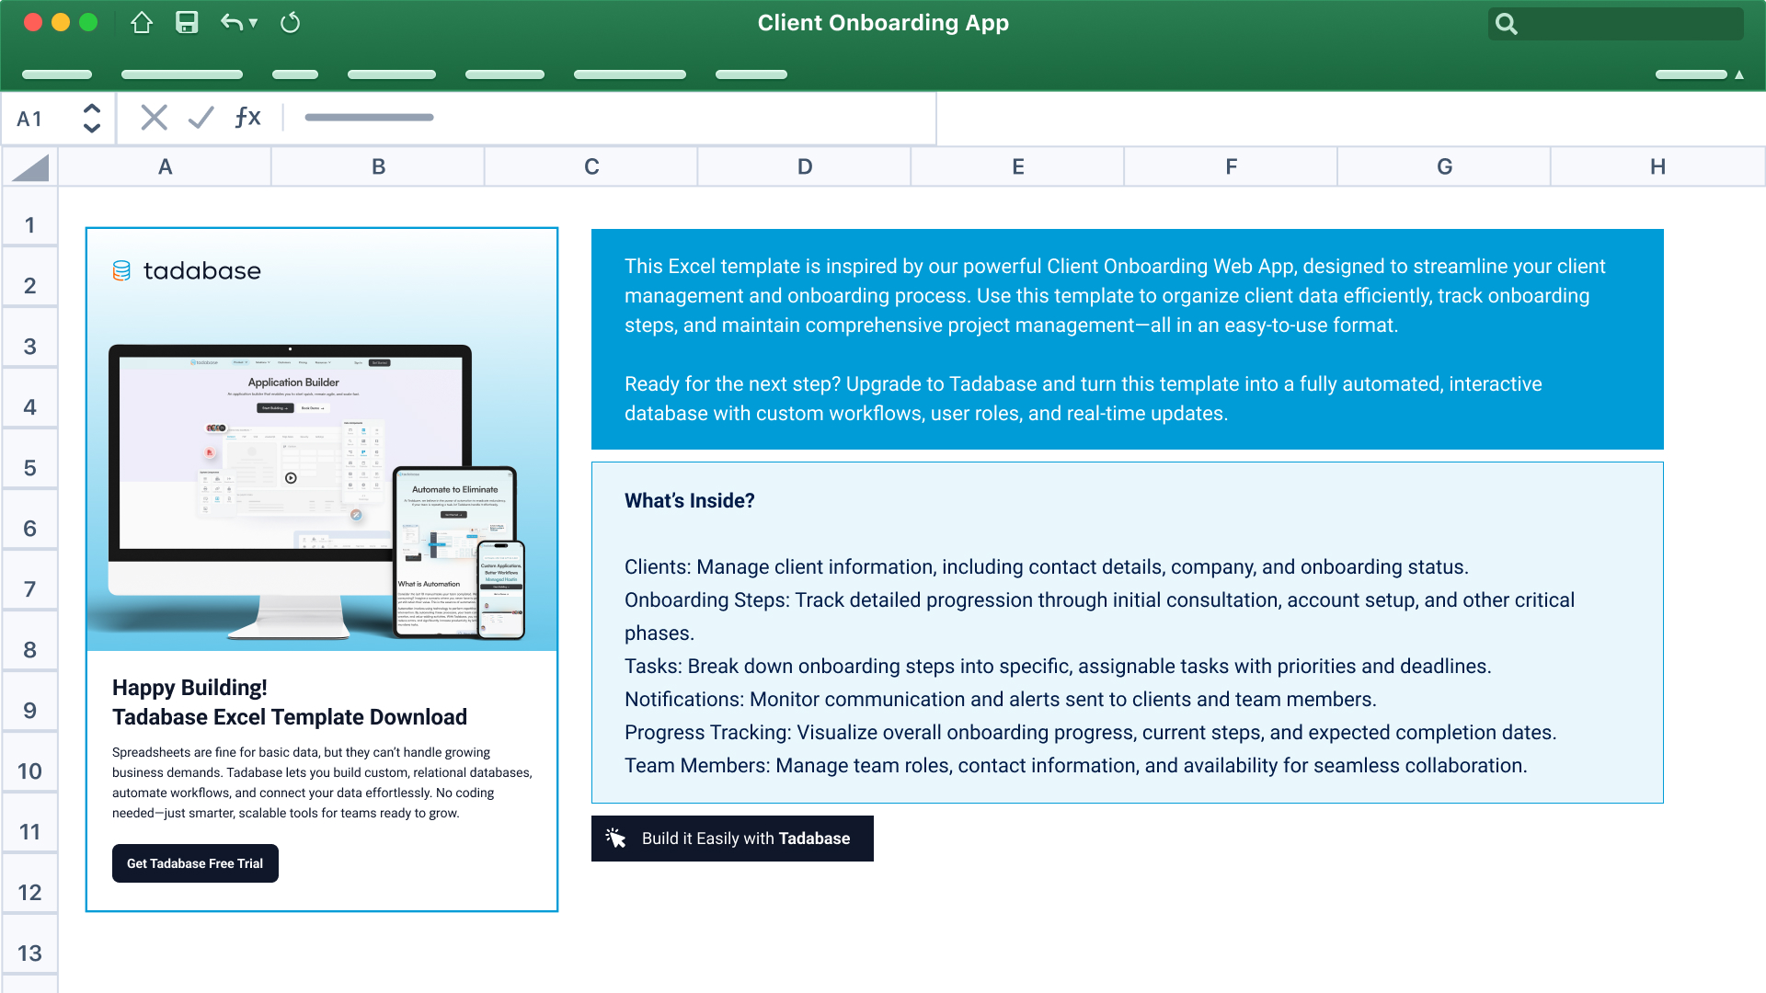The height and width of the screenshot is (993, 1766).
Task: Click the Get Tadabase Free Trial button
Action: point(195,863)
